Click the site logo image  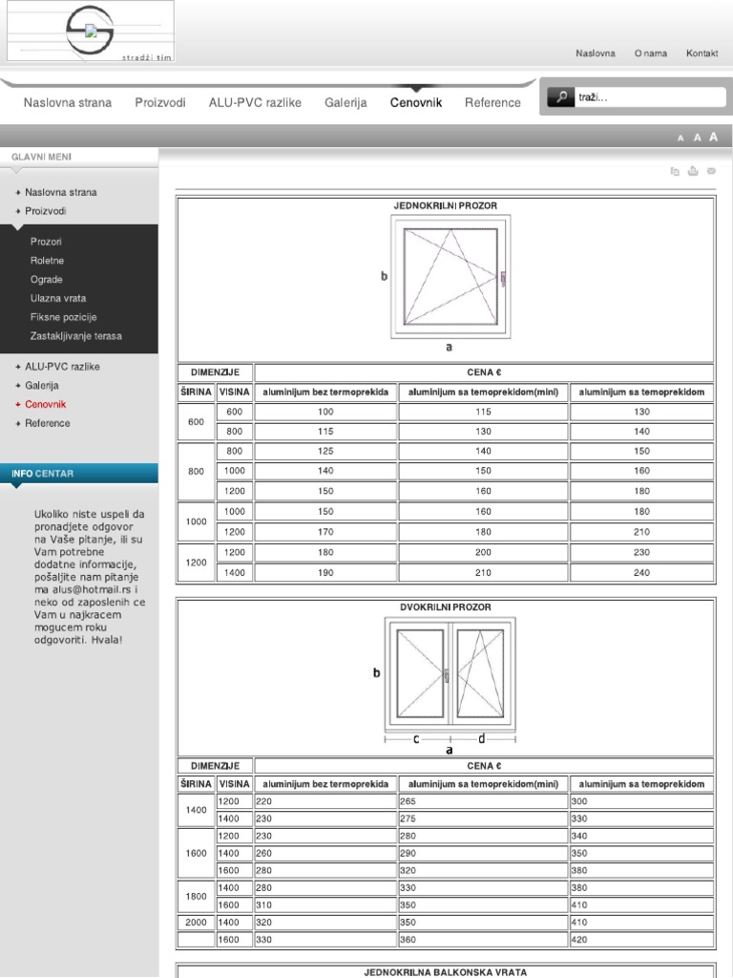91,32
